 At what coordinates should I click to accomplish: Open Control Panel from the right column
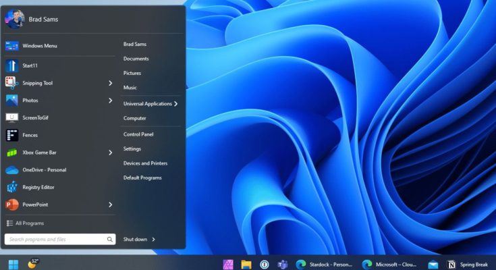coord(138,134)
